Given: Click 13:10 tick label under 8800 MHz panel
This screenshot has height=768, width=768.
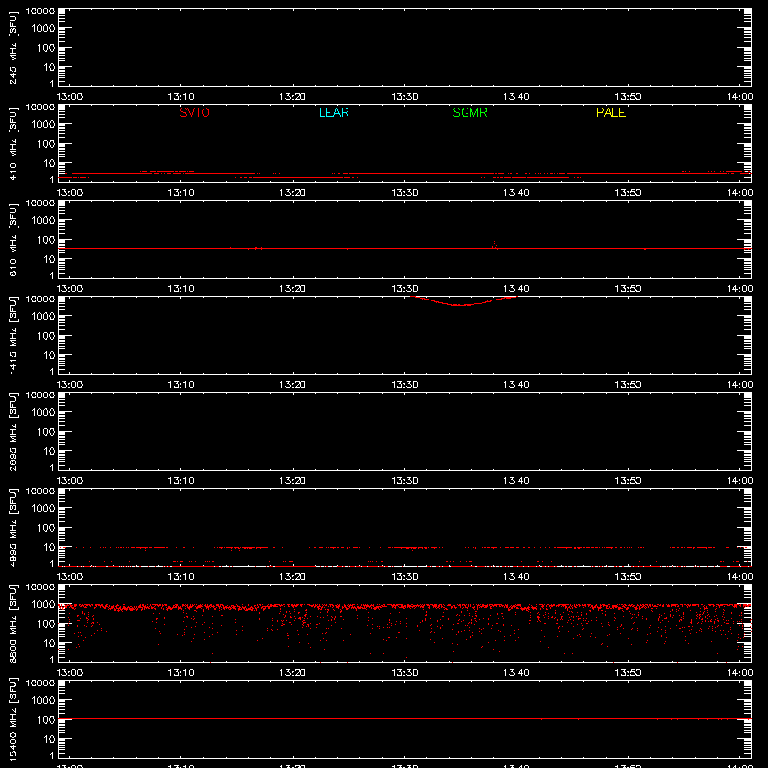Looking at the screenshot, I should (x=180, y=673).
